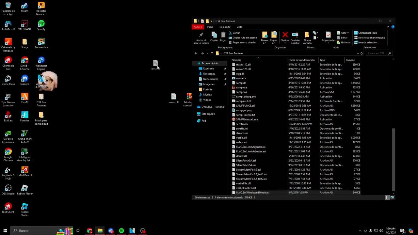The height and width of the screenshot is (235, 418).
Task: Open the Explorer help icon
Action: [x=393, y=27]
